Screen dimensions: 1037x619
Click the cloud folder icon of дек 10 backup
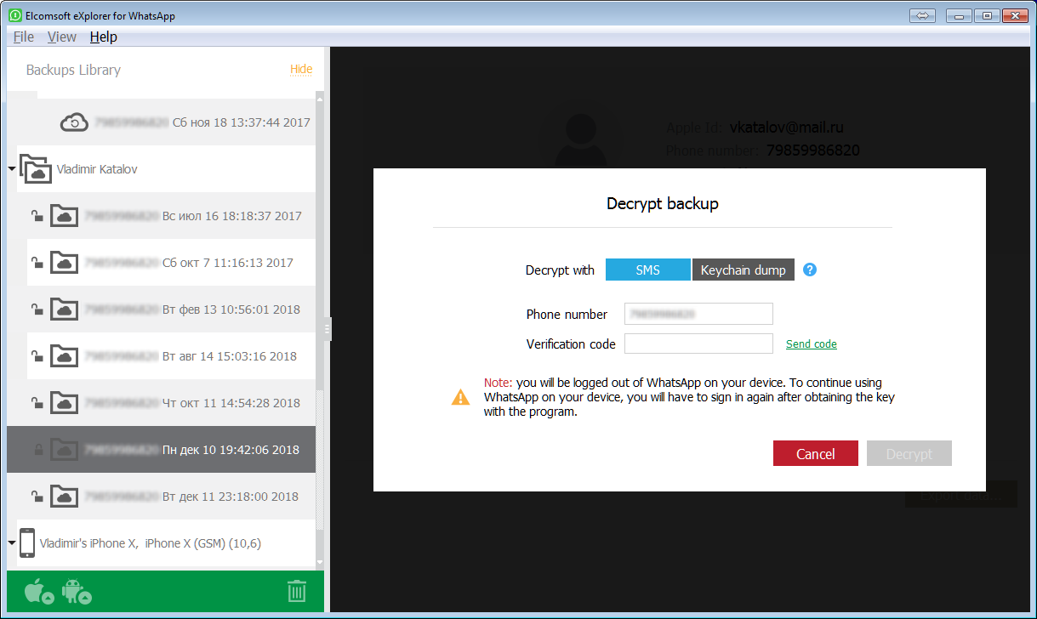tap(64, 449)
